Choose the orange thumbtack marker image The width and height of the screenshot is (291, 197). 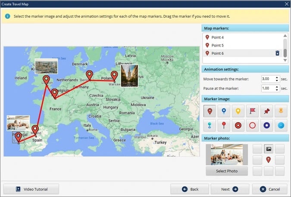coord(281,111)
